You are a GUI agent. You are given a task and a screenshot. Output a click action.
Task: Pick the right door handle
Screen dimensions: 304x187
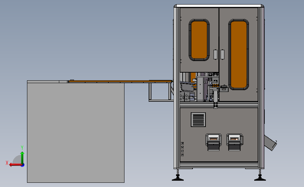click(223, 54)
